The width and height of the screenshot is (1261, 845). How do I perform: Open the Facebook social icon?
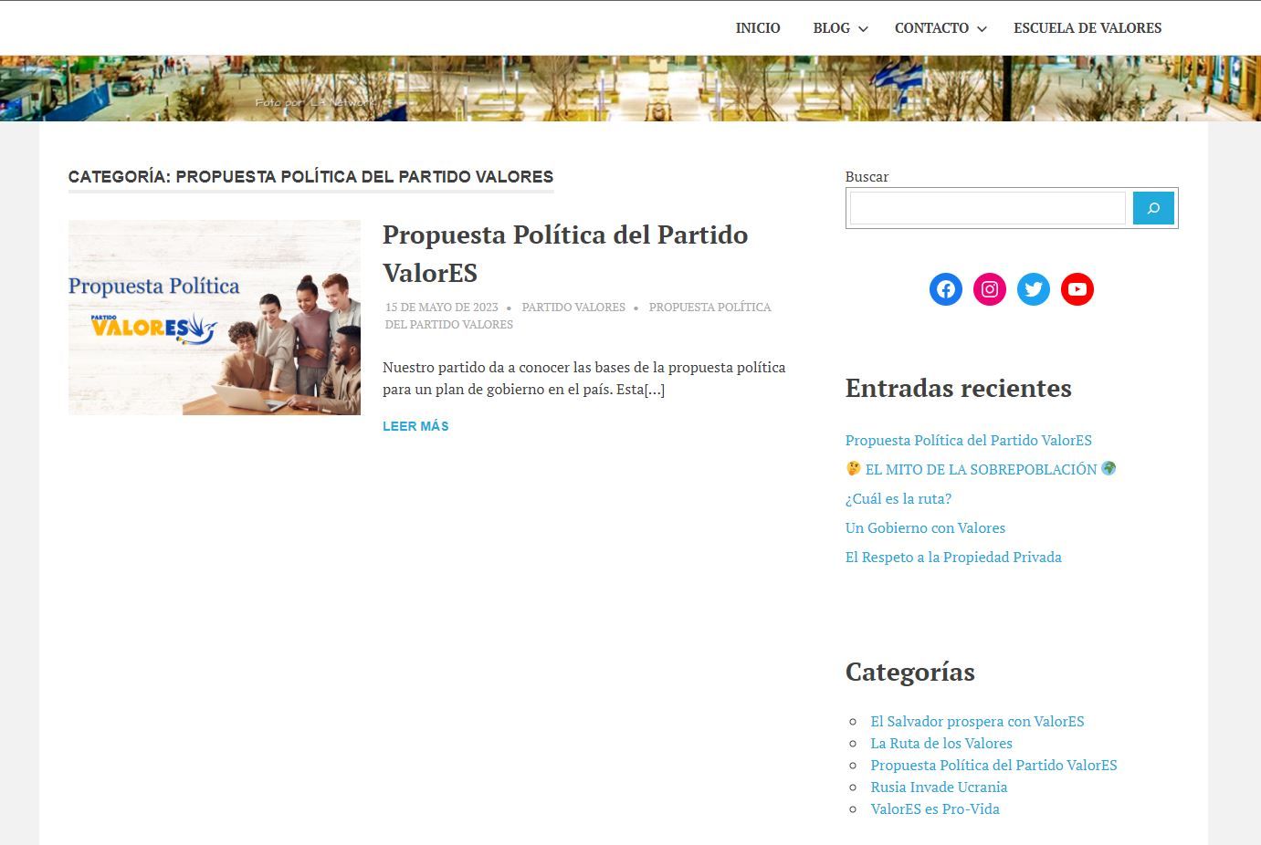945,289
